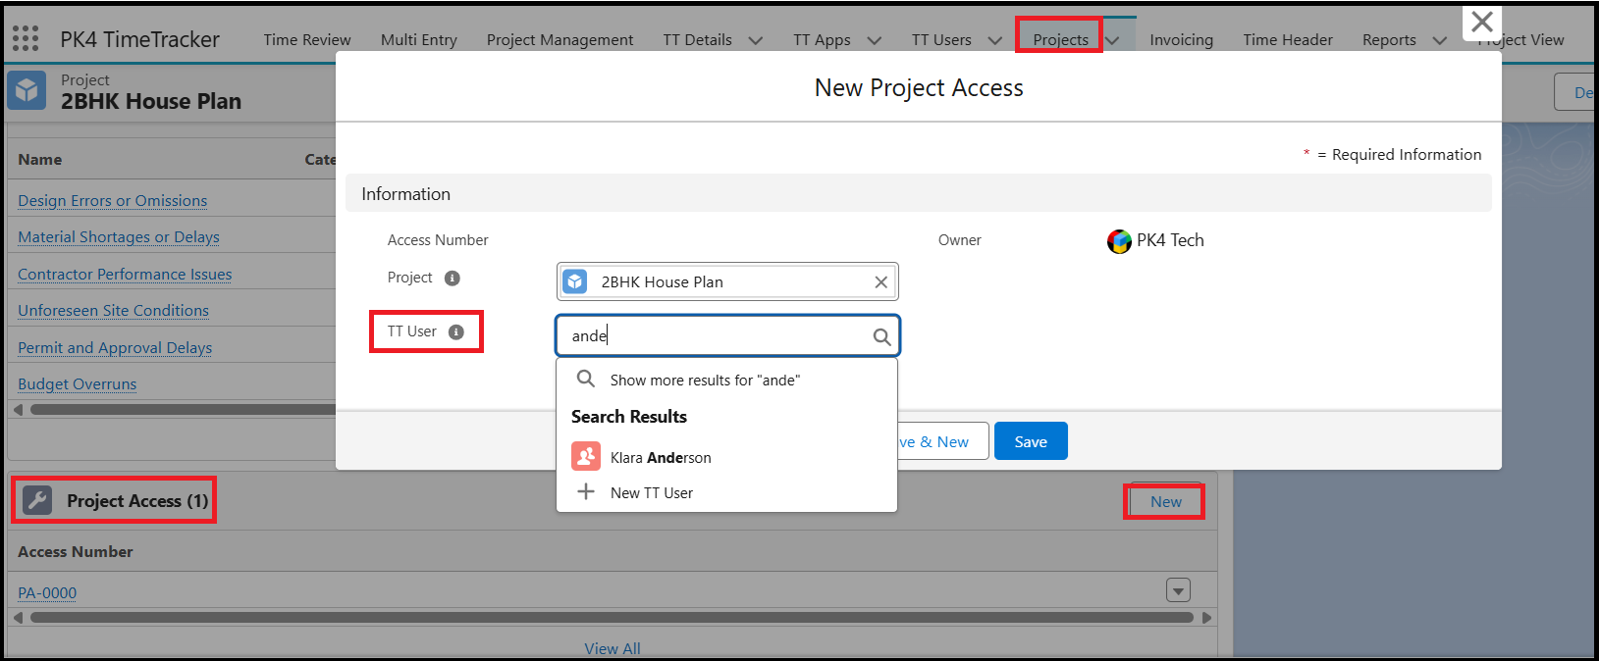Open the TT Users tab

(x=941, y=40)
